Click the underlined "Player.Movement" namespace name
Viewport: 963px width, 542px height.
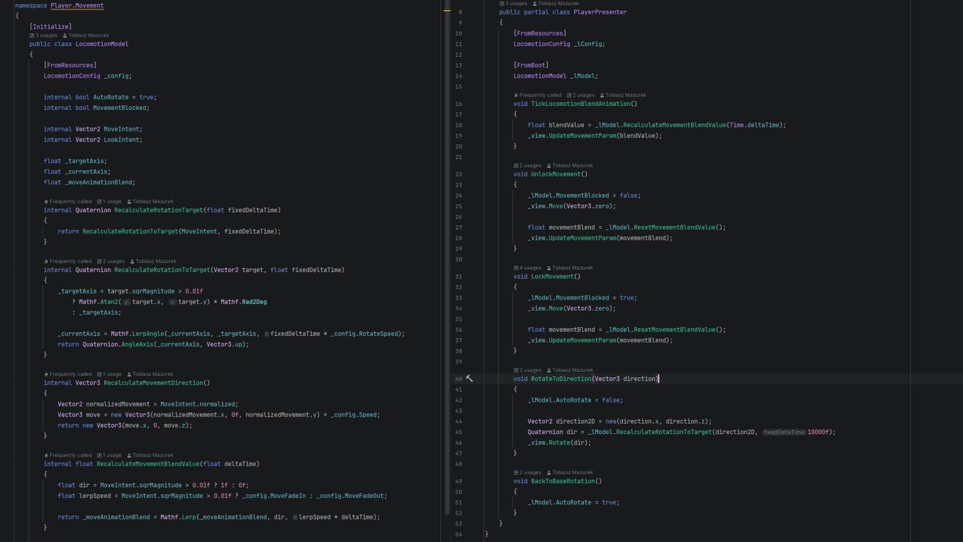click(x=77, y=6)
